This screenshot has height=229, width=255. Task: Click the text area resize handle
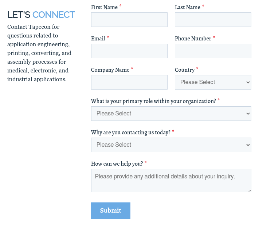point(249,190)
